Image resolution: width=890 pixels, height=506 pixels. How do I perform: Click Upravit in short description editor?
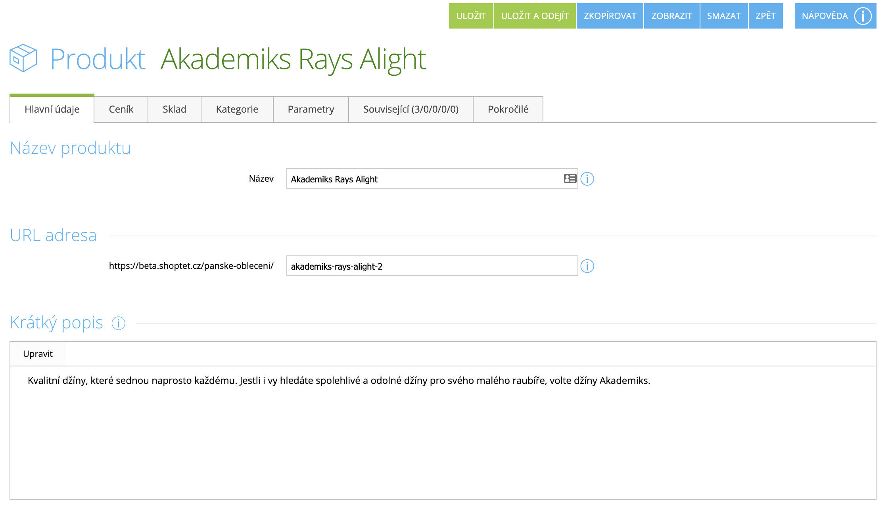pyautogui.click(x=38, y=354)
